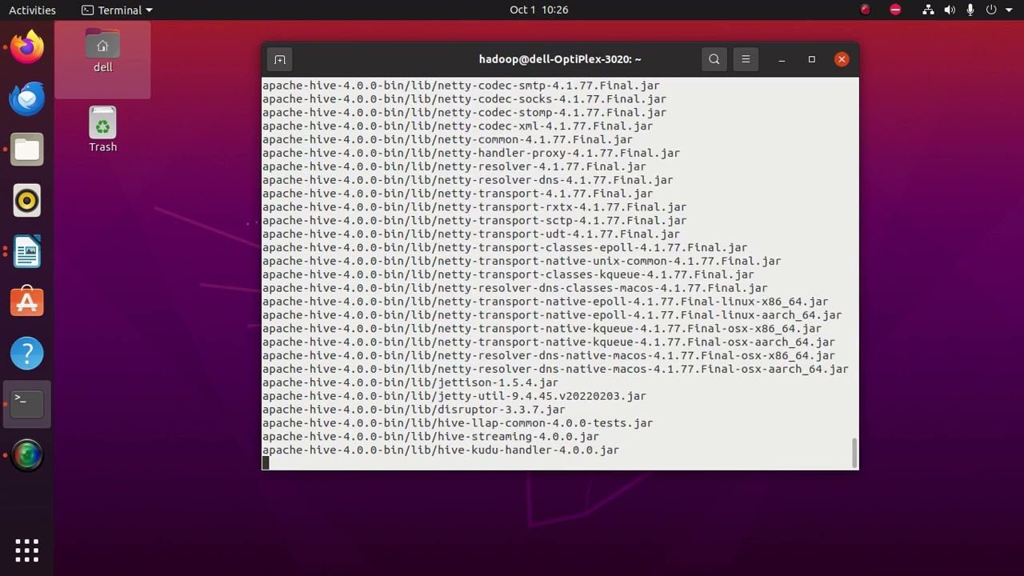Viewport: 1024px width, 576px height.
Task: Click the red do-not-disturb indicator icon
Action: (895, 10)
